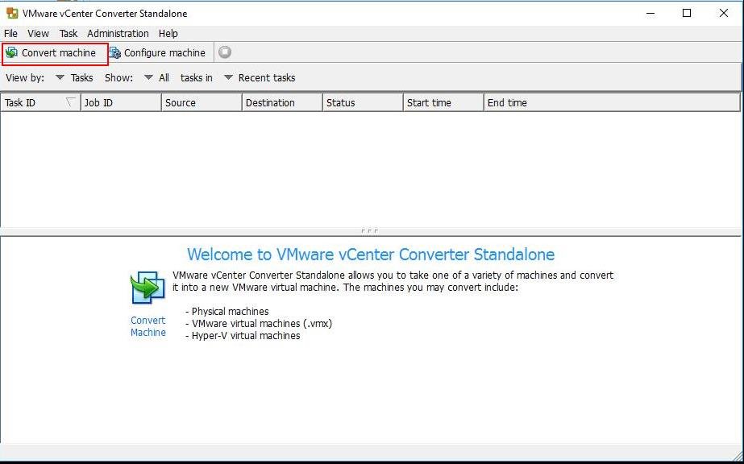
Task: Click the "Show:" label
Action: pos(118,77)
